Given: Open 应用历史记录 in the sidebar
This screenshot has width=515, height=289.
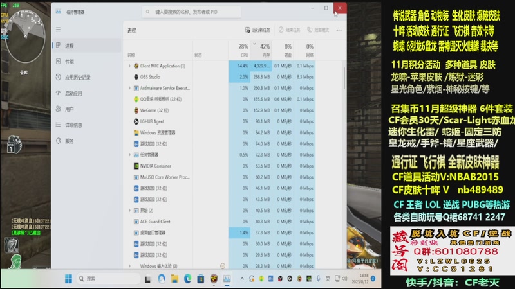Looking at the screenshot, I should pyautogui.click(x=87, y=77).
